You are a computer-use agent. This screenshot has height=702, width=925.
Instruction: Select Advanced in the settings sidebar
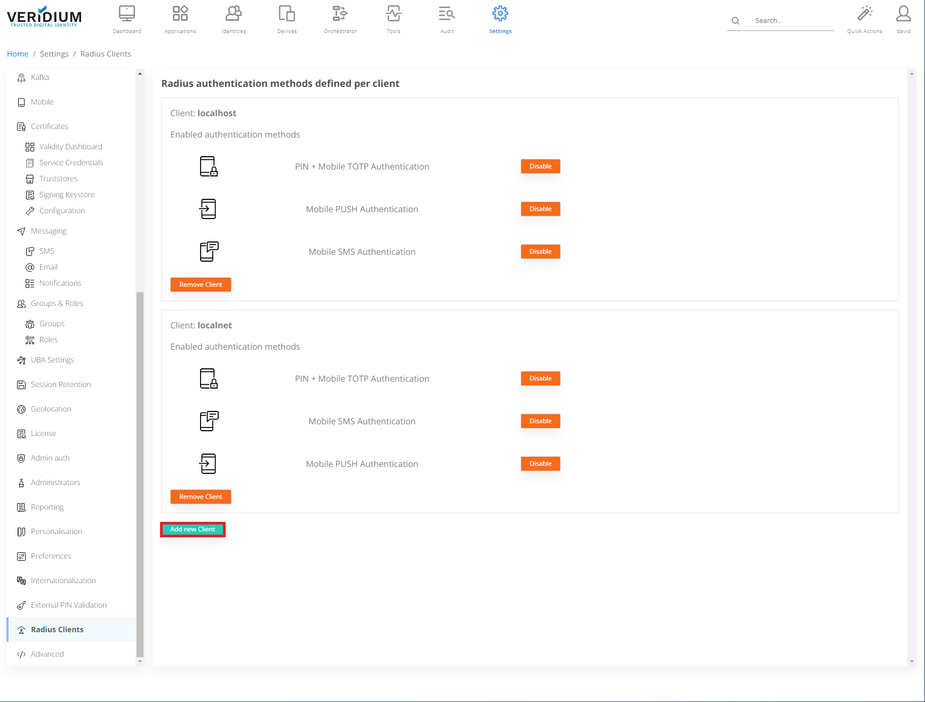coord(47,654)
